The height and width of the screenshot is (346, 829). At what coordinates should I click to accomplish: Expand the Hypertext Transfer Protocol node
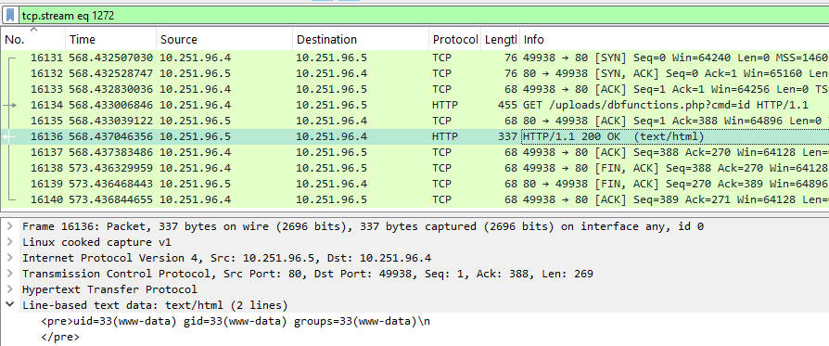click(x=9, y=289)
